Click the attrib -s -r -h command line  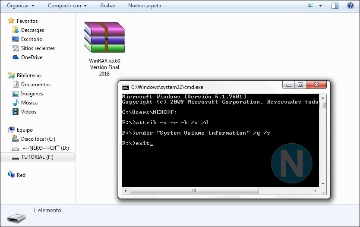click(165, 123)
